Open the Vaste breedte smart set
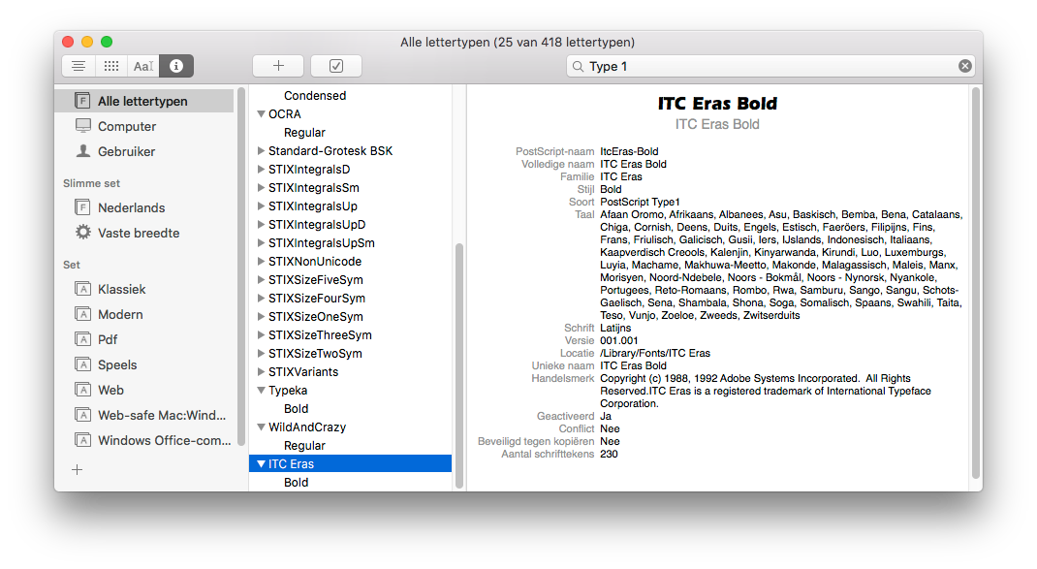Screen dimensions: 1037x569 139,233
